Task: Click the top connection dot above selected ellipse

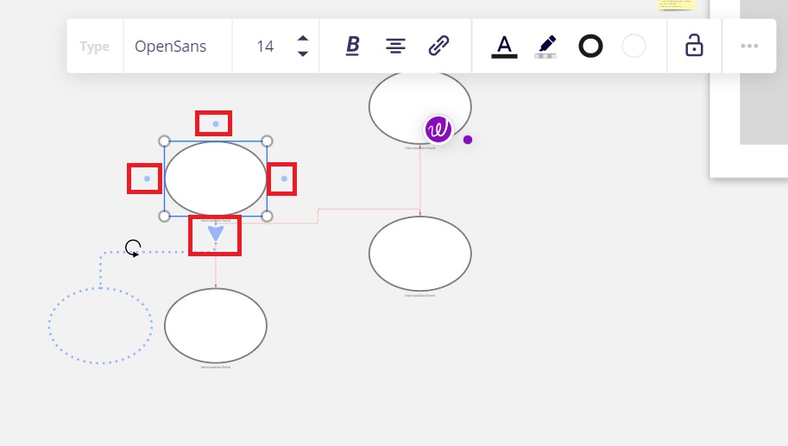Action: coord(215,123)
